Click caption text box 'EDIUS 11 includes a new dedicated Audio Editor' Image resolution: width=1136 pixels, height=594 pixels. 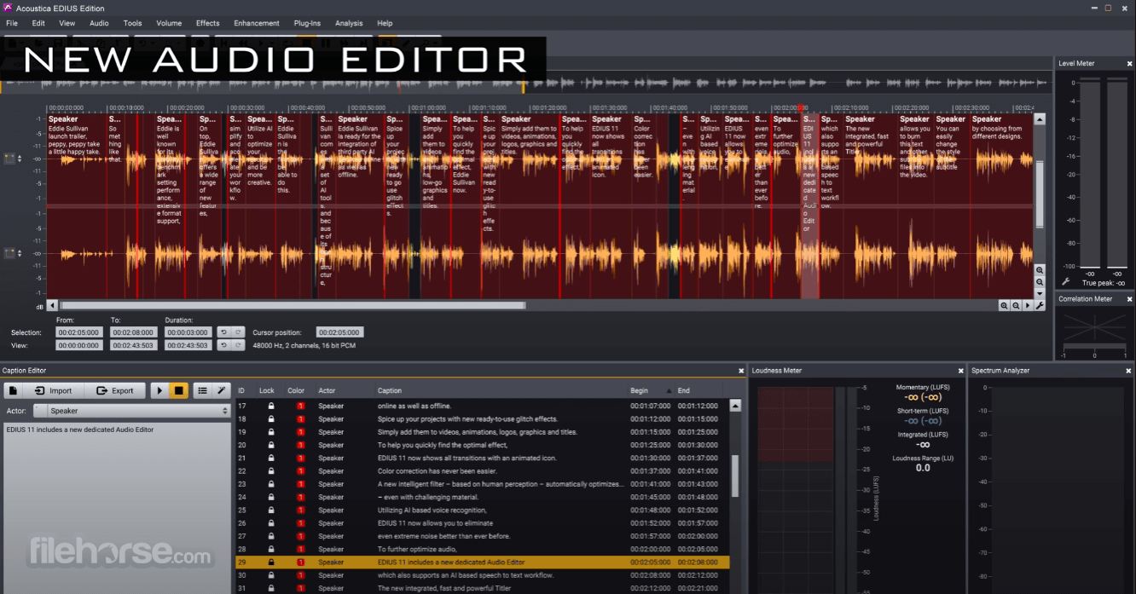click(x=117, y=509)
